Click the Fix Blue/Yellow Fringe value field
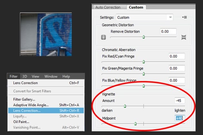This screenshot has height=135, width=203. (x=177, y=80)
